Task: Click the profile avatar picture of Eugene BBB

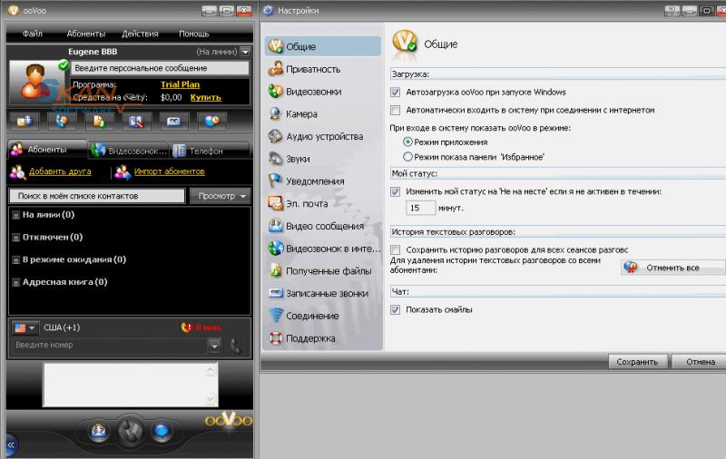Action: pyautogui.click(x=34, y=83)
